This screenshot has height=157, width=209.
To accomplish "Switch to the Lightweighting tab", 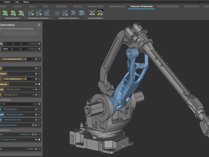I will click(192, 6).
